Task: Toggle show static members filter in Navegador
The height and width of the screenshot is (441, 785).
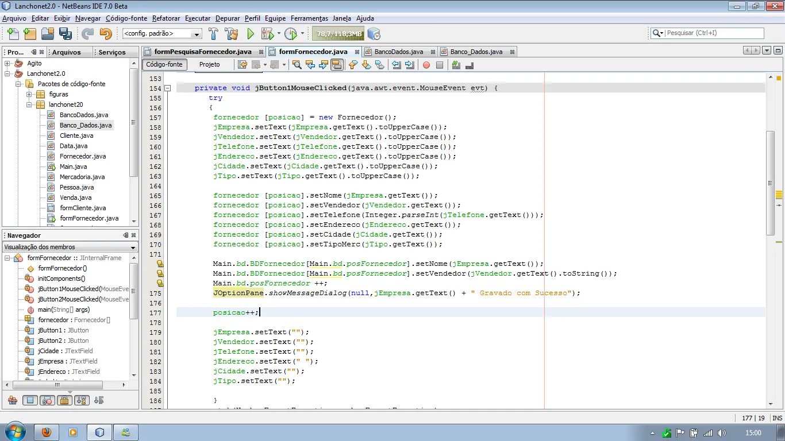Action: pyautogui.click(x=48, y=400)
